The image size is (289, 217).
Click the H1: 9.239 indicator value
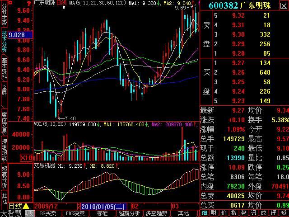point(70,166)
